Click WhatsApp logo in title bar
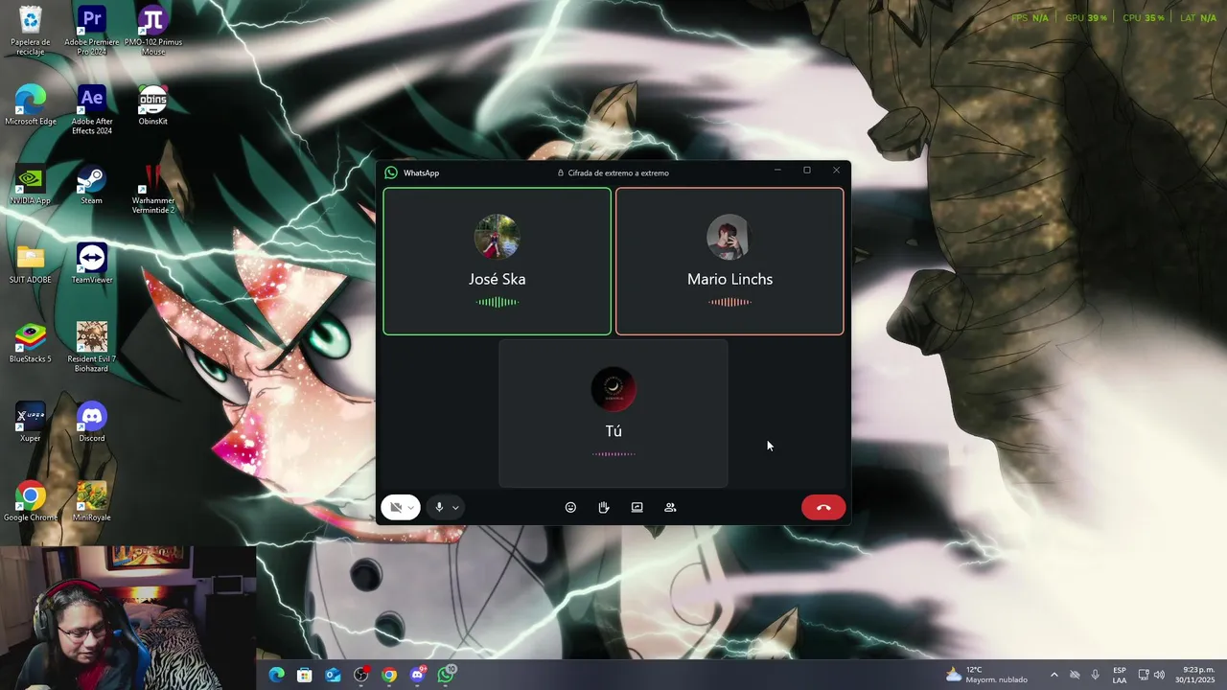The height and width of the screenshot is (690, 1227). (391, 172)
